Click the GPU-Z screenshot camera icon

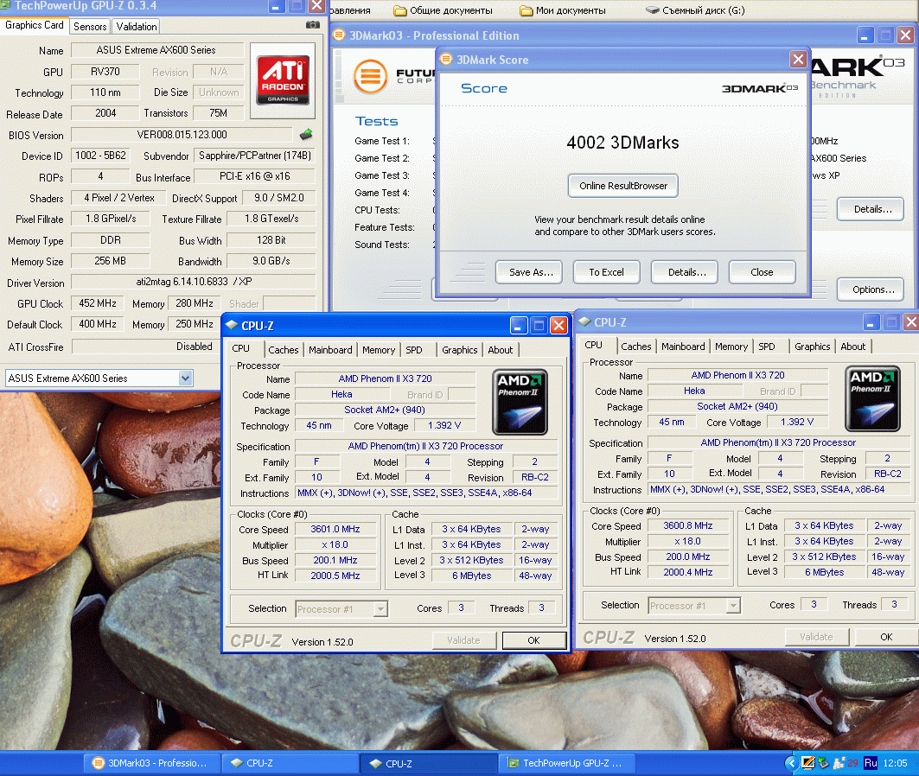[x=313, y=25]
